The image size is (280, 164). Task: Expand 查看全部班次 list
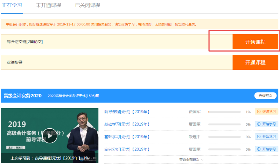click(x=191, y=159)
